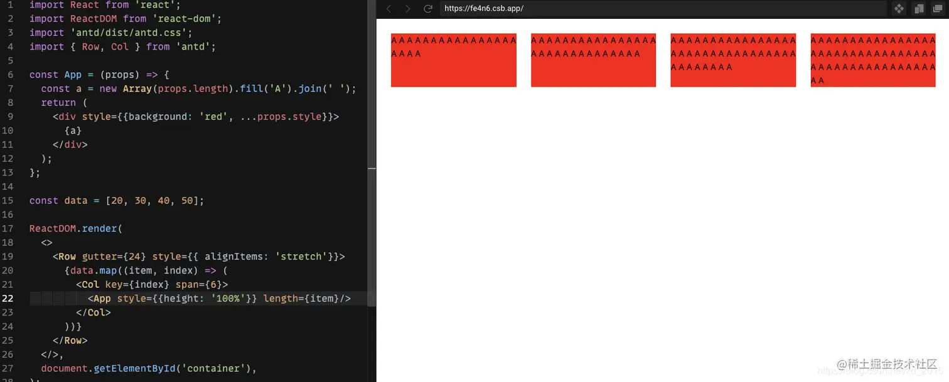Click 'span={6}' in the Col tag
949x382 pixels.
(199, 285)
